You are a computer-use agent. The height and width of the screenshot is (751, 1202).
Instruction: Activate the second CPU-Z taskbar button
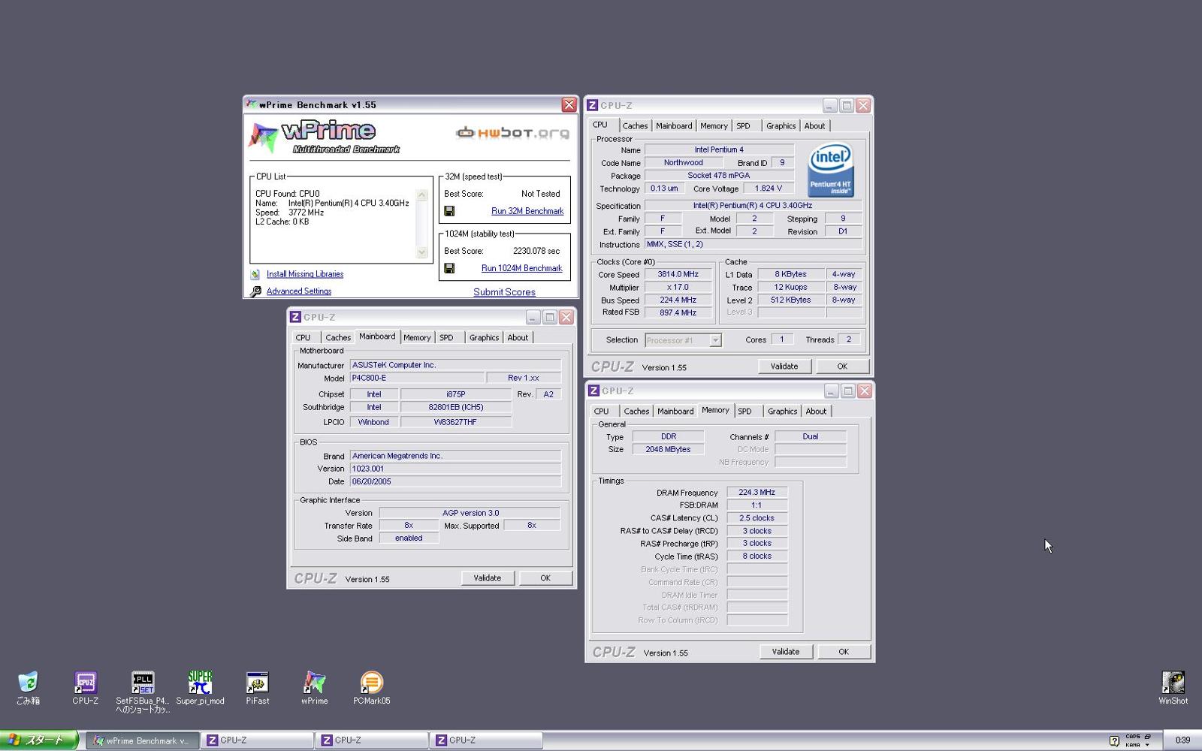coord(372,740)
